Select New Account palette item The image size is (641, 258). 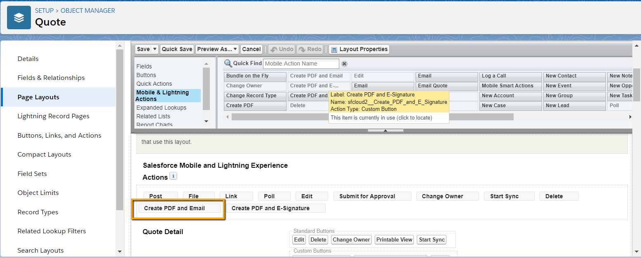pos(511,96)
